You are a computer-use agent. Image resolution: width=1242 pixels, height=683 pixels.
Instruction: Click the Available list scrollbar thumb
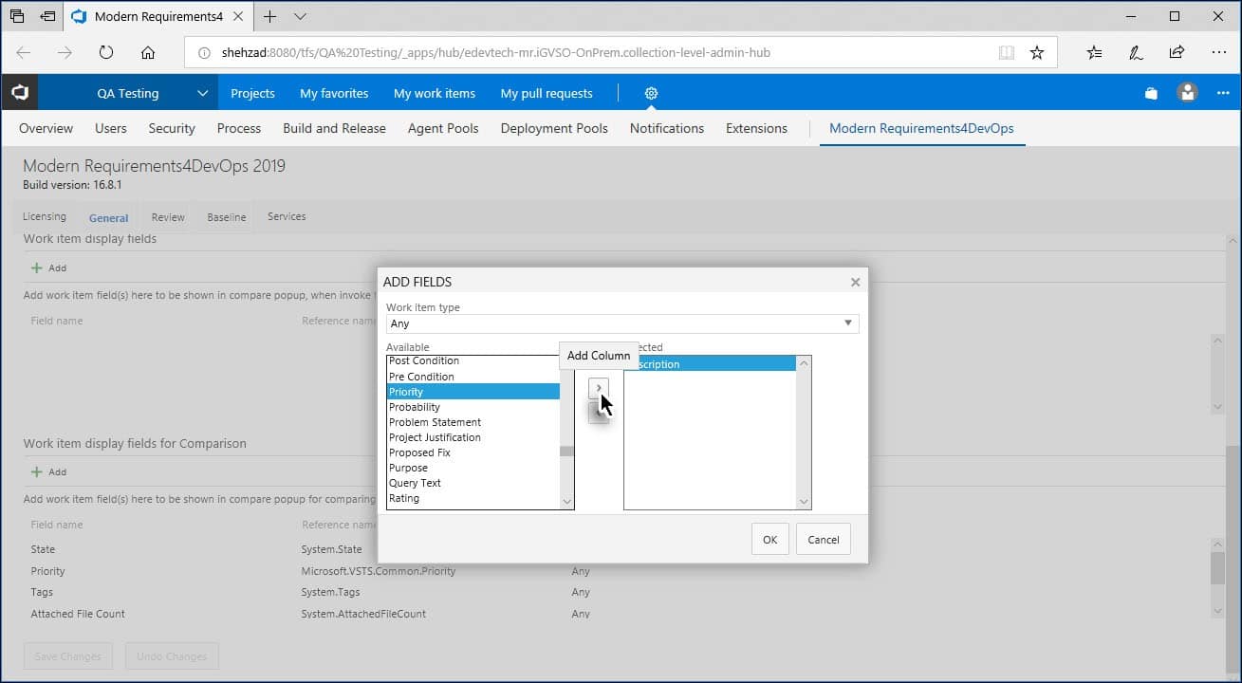point(566,452)
